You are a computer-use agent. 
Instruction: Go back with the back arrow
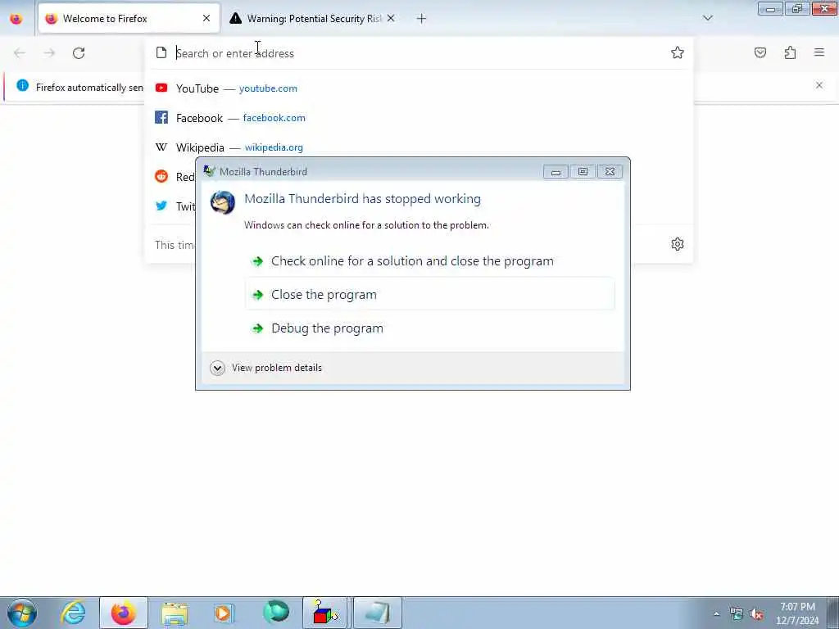pos(20,53)
